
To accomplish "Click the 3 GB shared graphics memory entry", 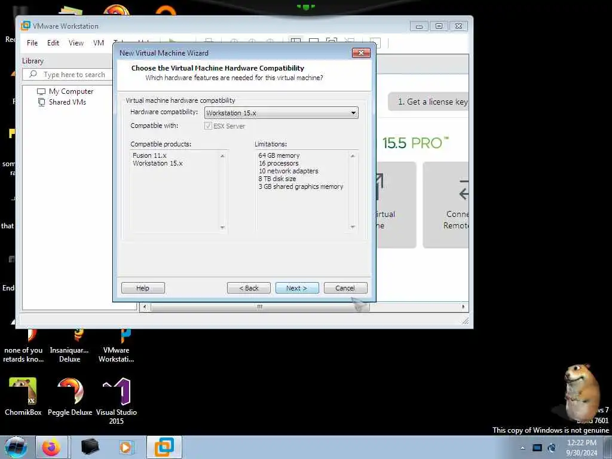I will click(301, 186).
